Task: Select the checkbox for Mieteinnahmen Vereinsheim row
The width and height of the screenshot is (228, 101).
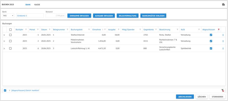Action: (10, 41)
